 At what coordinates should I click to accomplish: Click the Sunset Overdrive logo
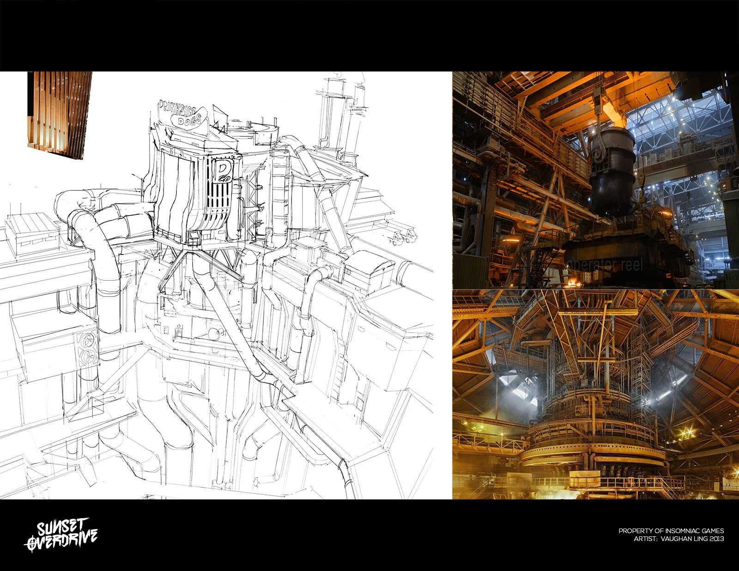click(x=61, y=535)
